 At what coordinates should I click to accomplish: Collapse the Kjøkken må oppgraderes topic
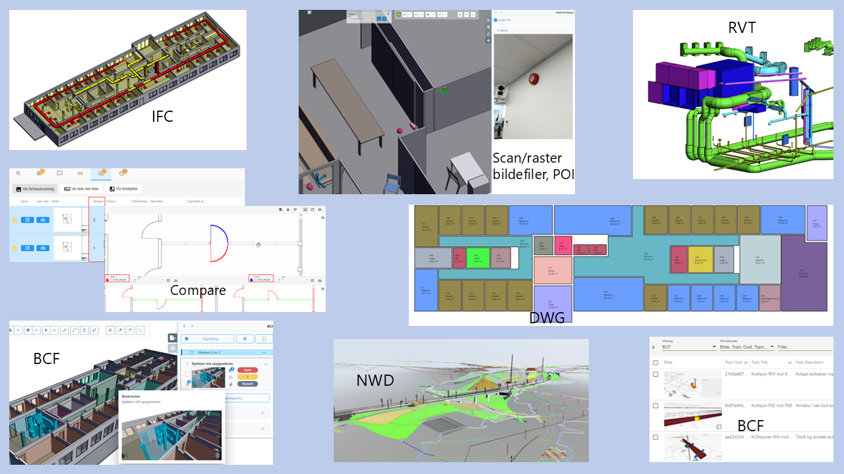pyautogui.click(x=266, y=364)
